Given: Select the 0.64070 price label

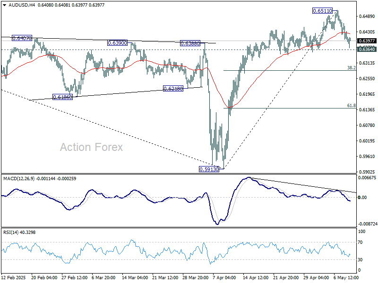Looking at the screenshot, I should tap(22, 38).
